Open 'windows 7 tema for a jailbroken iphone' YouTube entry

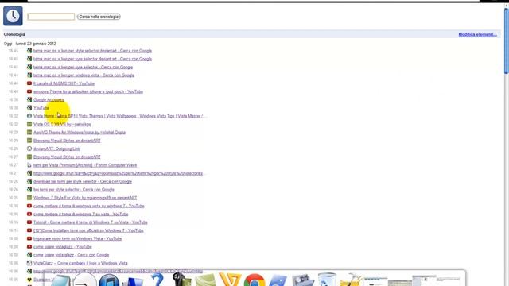[x=88, y=92]
